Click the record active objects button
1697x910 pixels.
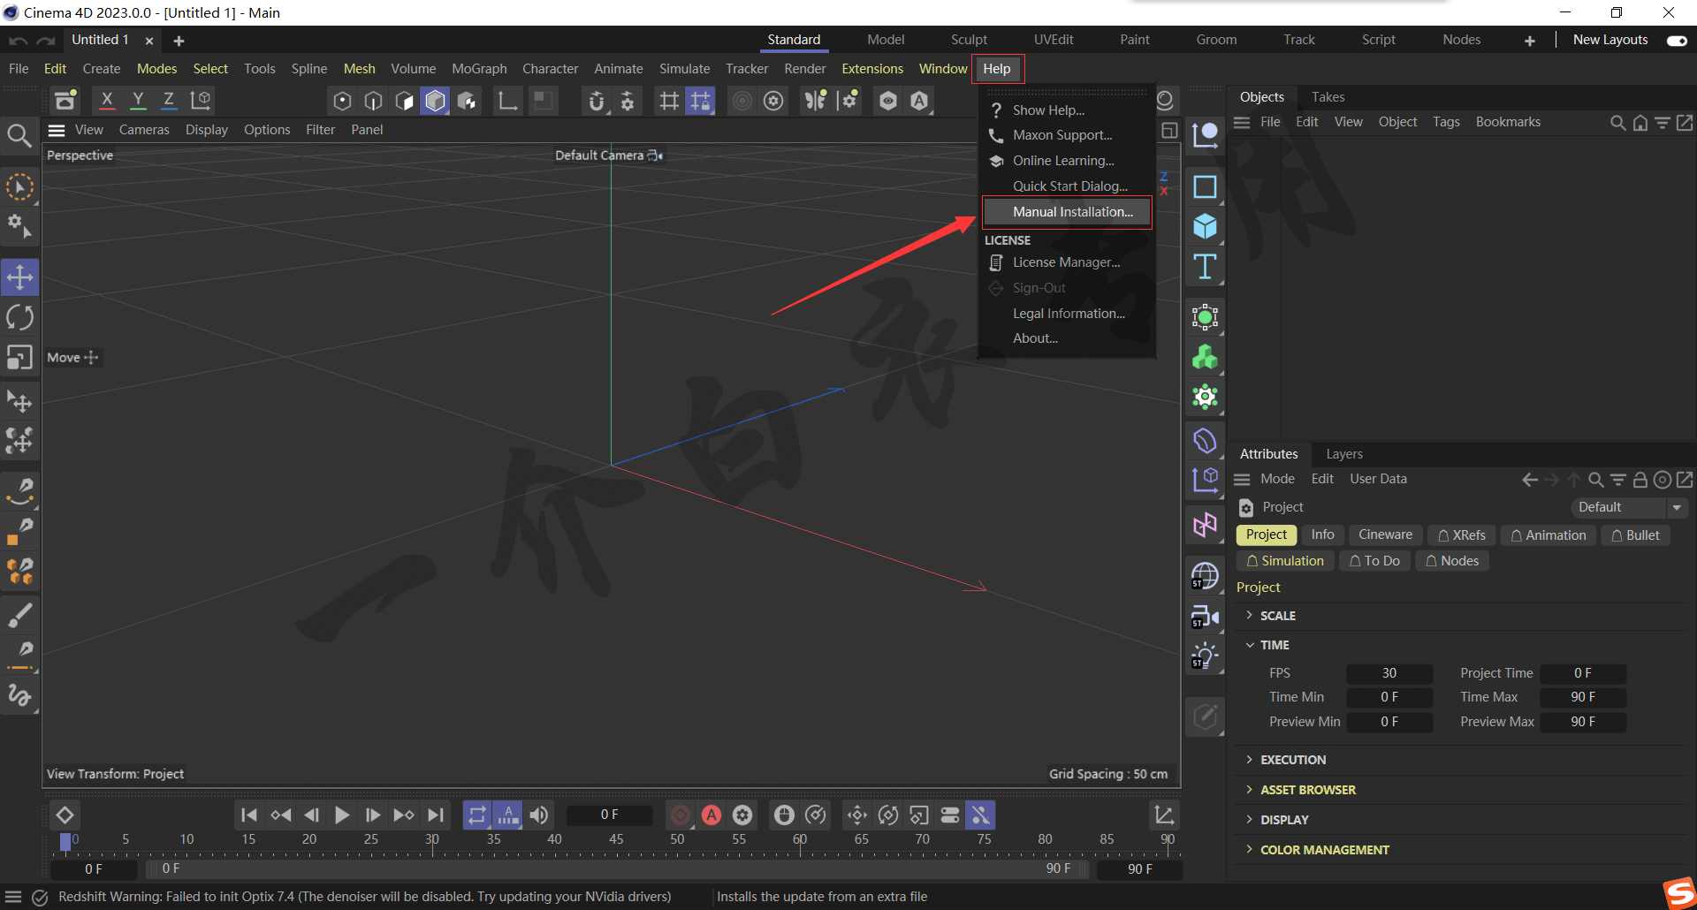(x=681, y=815)
